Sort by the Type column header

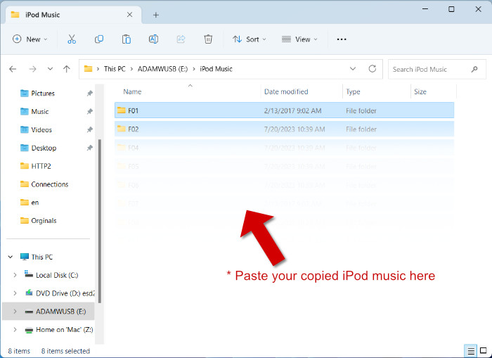[x=353, y=91]
